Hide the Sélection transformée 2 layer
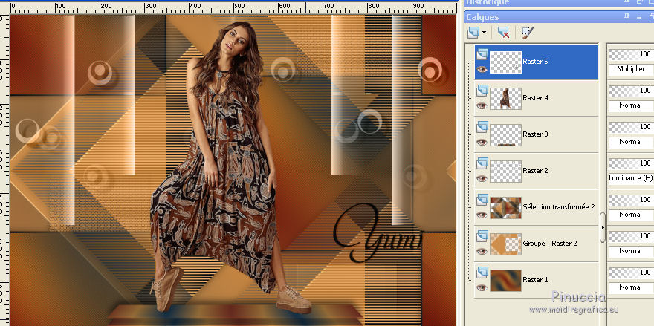Image resolution: width=654 pixels, height=326 pixels. tap(480, 215)
